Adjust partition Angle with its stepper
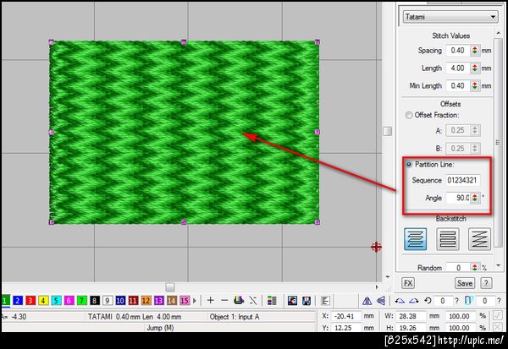 click(x=475, y=197)
